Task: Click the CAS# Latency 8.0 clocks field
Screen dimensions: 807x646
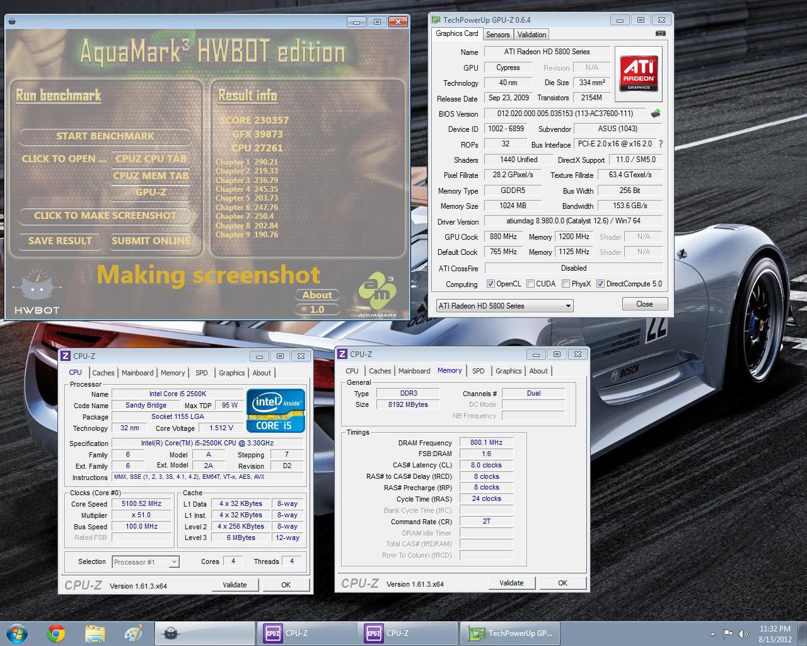Action: pyautogui.click(x=486, y=465)
